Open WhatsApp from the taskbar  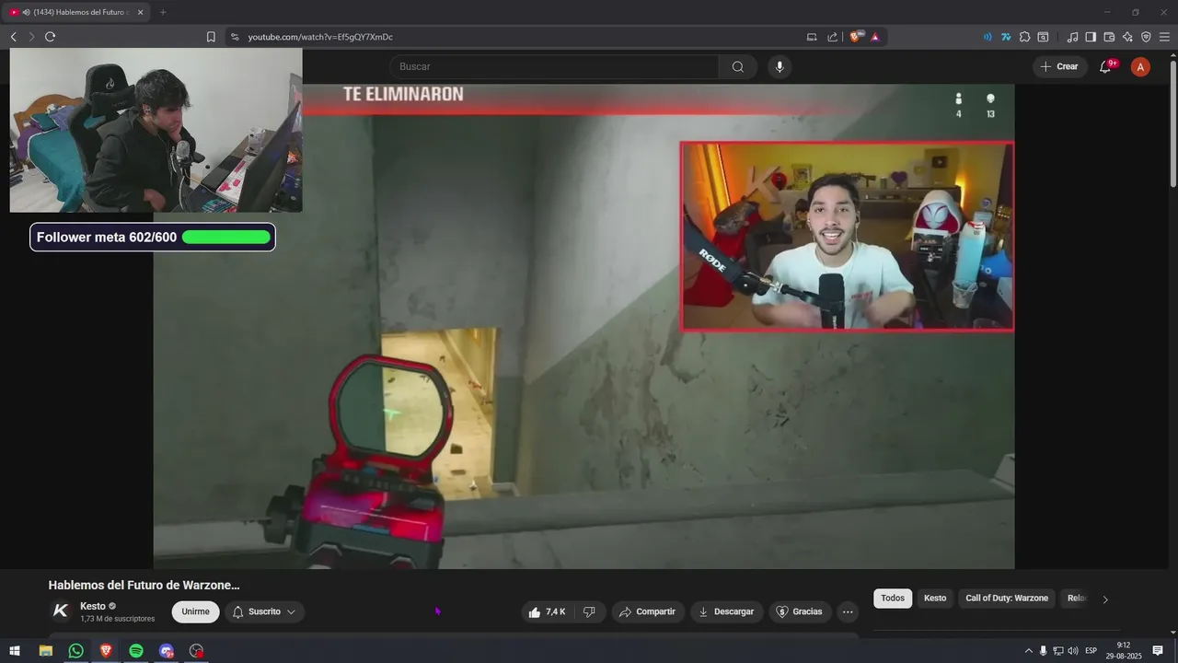pos(76,651)
